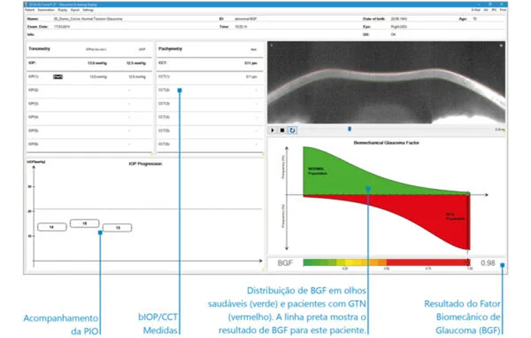
Task: Select the IOP(1) measurement row badge
Action: click(58, 77)
